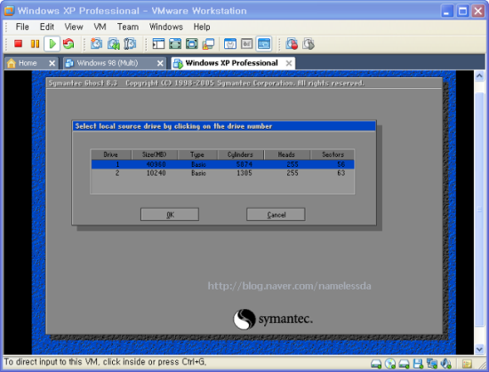The height and width of the screenshot is (372, 489).
Task: Click the green Power On play button
Action: tap(52, 44)
